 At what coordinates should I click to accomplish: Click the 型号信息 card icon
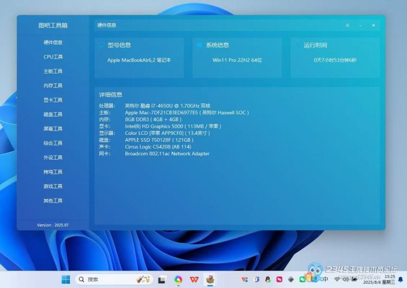(101, 45)
